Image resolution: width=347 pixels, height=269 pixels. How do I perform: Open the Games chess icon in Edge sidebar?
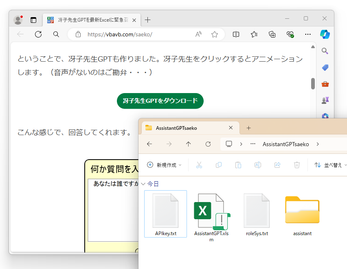click(x=325, y=100)
